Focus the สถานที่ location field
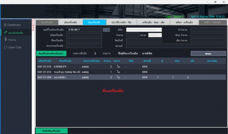The image size is (228, 134). 176,46
